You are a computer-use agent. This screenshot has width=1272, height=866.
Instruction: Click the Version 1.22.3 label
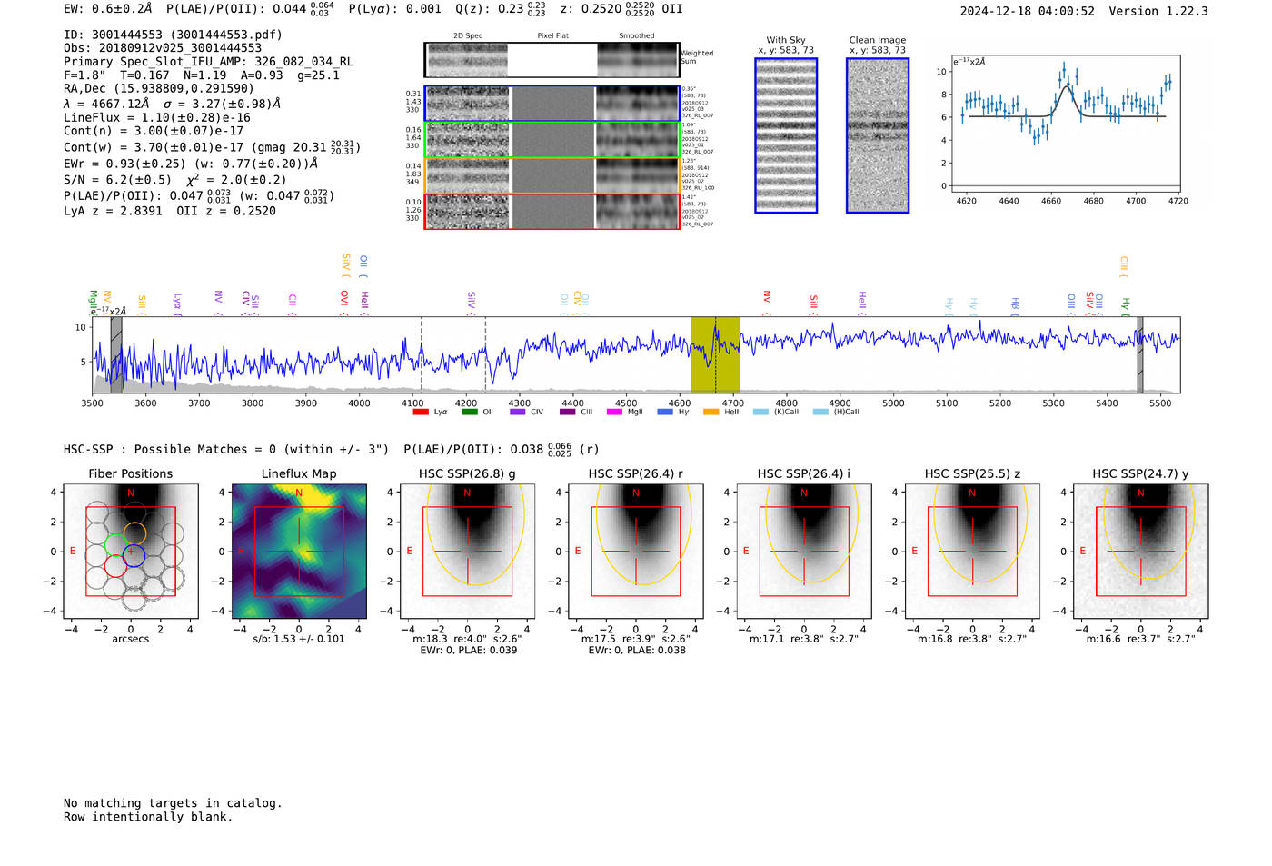click(1158, 11)
